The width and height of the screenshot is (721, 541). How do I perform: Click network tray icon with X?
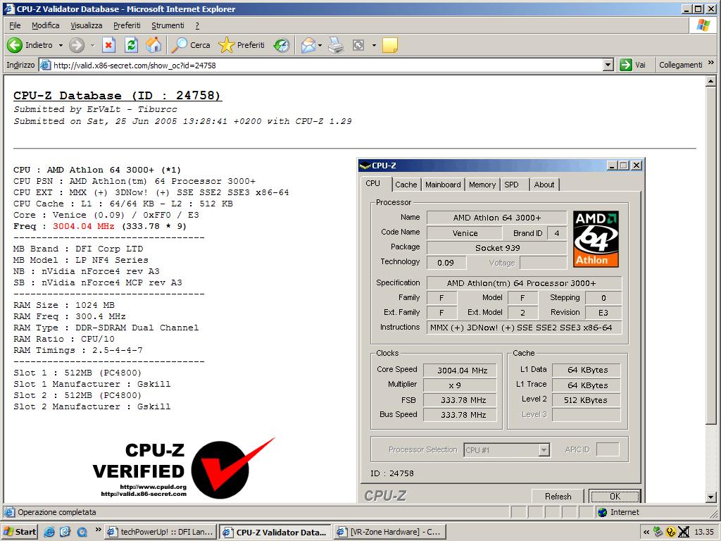click(x=684, y=532)
